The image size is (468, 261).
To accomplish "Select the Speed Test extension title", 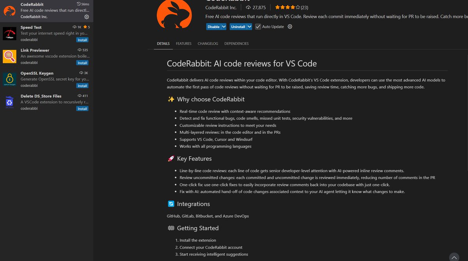I will pyautogui.click(x=31, y=27).
